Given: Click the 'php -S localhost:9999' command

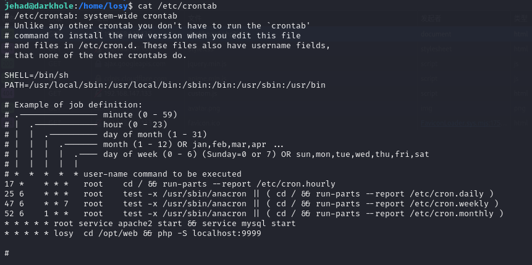Looking at the screenshot, I should pos(208,233).
